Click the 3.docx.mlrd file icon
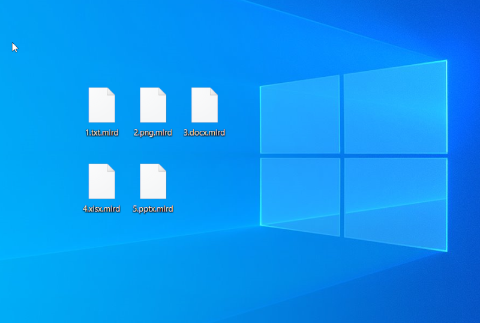Image resolution: width=480 pixels, height=323 pixels. [205, 106]
